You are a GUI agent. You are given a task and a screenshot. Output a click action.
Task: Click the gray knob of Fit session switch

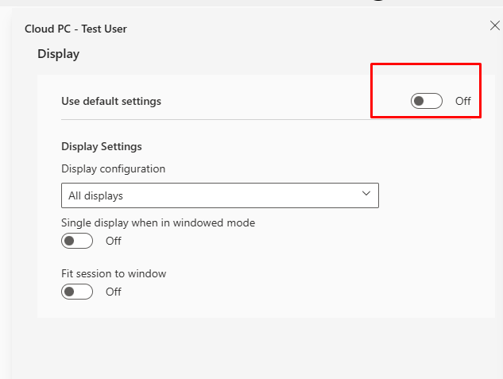[x=70, y=292]
